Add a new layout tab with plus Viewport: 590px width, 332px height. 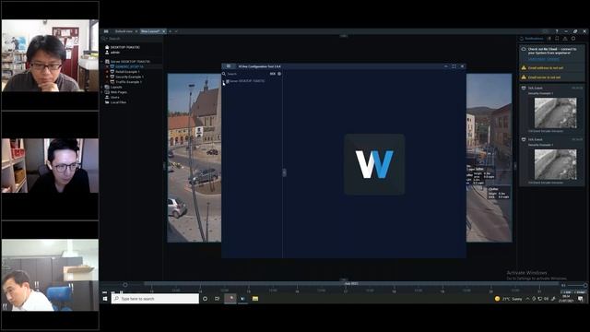pos(170,31)
